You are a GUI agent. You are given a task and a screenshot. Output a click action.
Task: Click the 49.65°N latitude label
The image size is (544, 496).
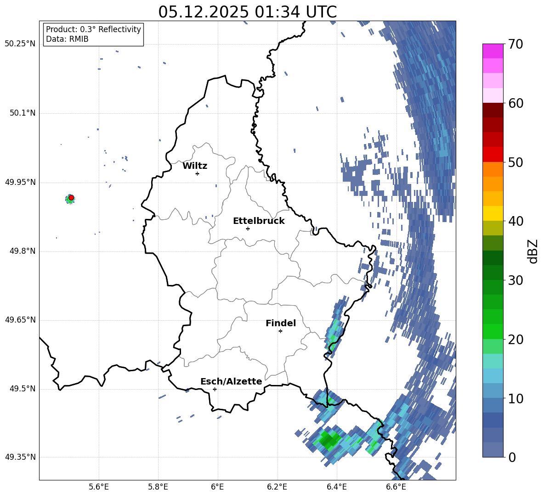20,320
